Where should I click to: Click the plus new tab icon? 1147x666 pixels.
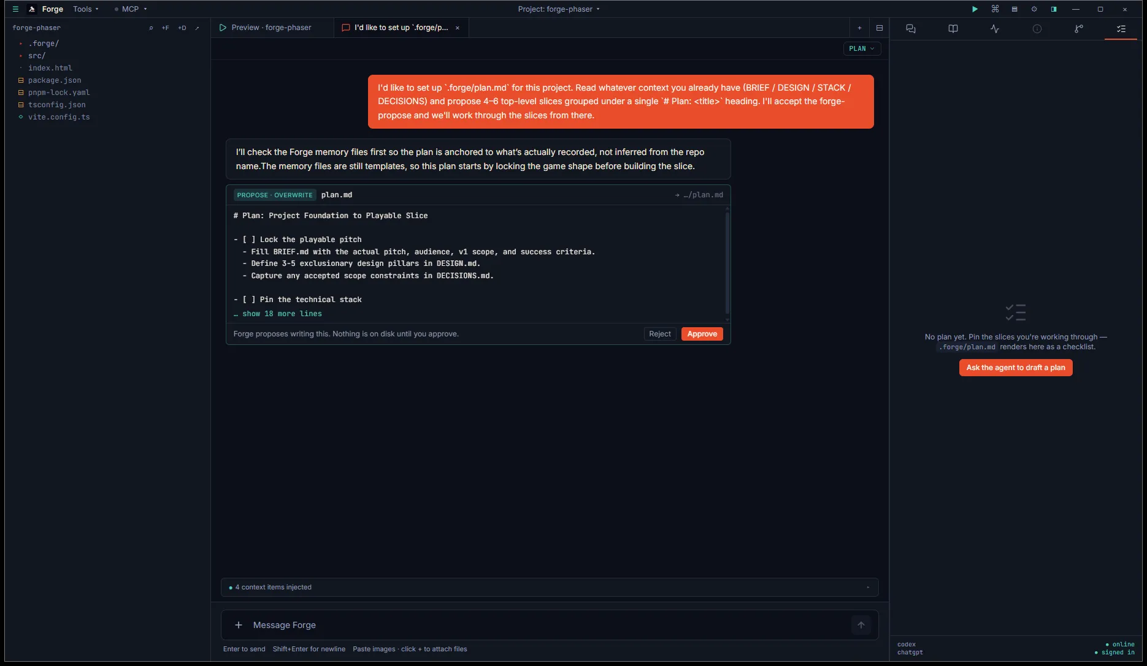(859, 28)
